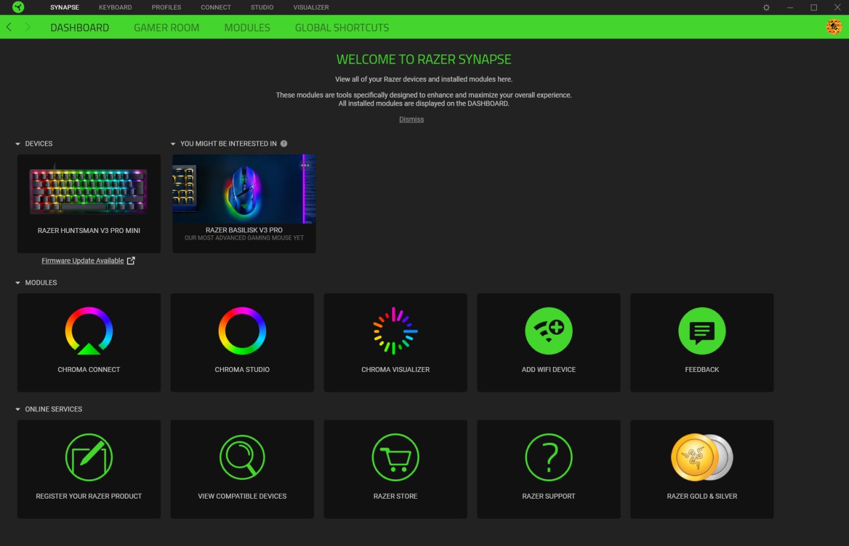849x546 pixels.
Task: Select the Dashboard sub-tab
Action: pos(80,27)
